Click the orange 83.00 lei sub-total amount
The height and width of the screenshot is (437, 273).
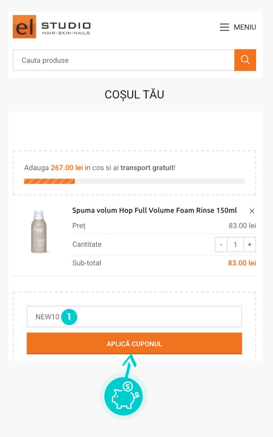(242, 263)
